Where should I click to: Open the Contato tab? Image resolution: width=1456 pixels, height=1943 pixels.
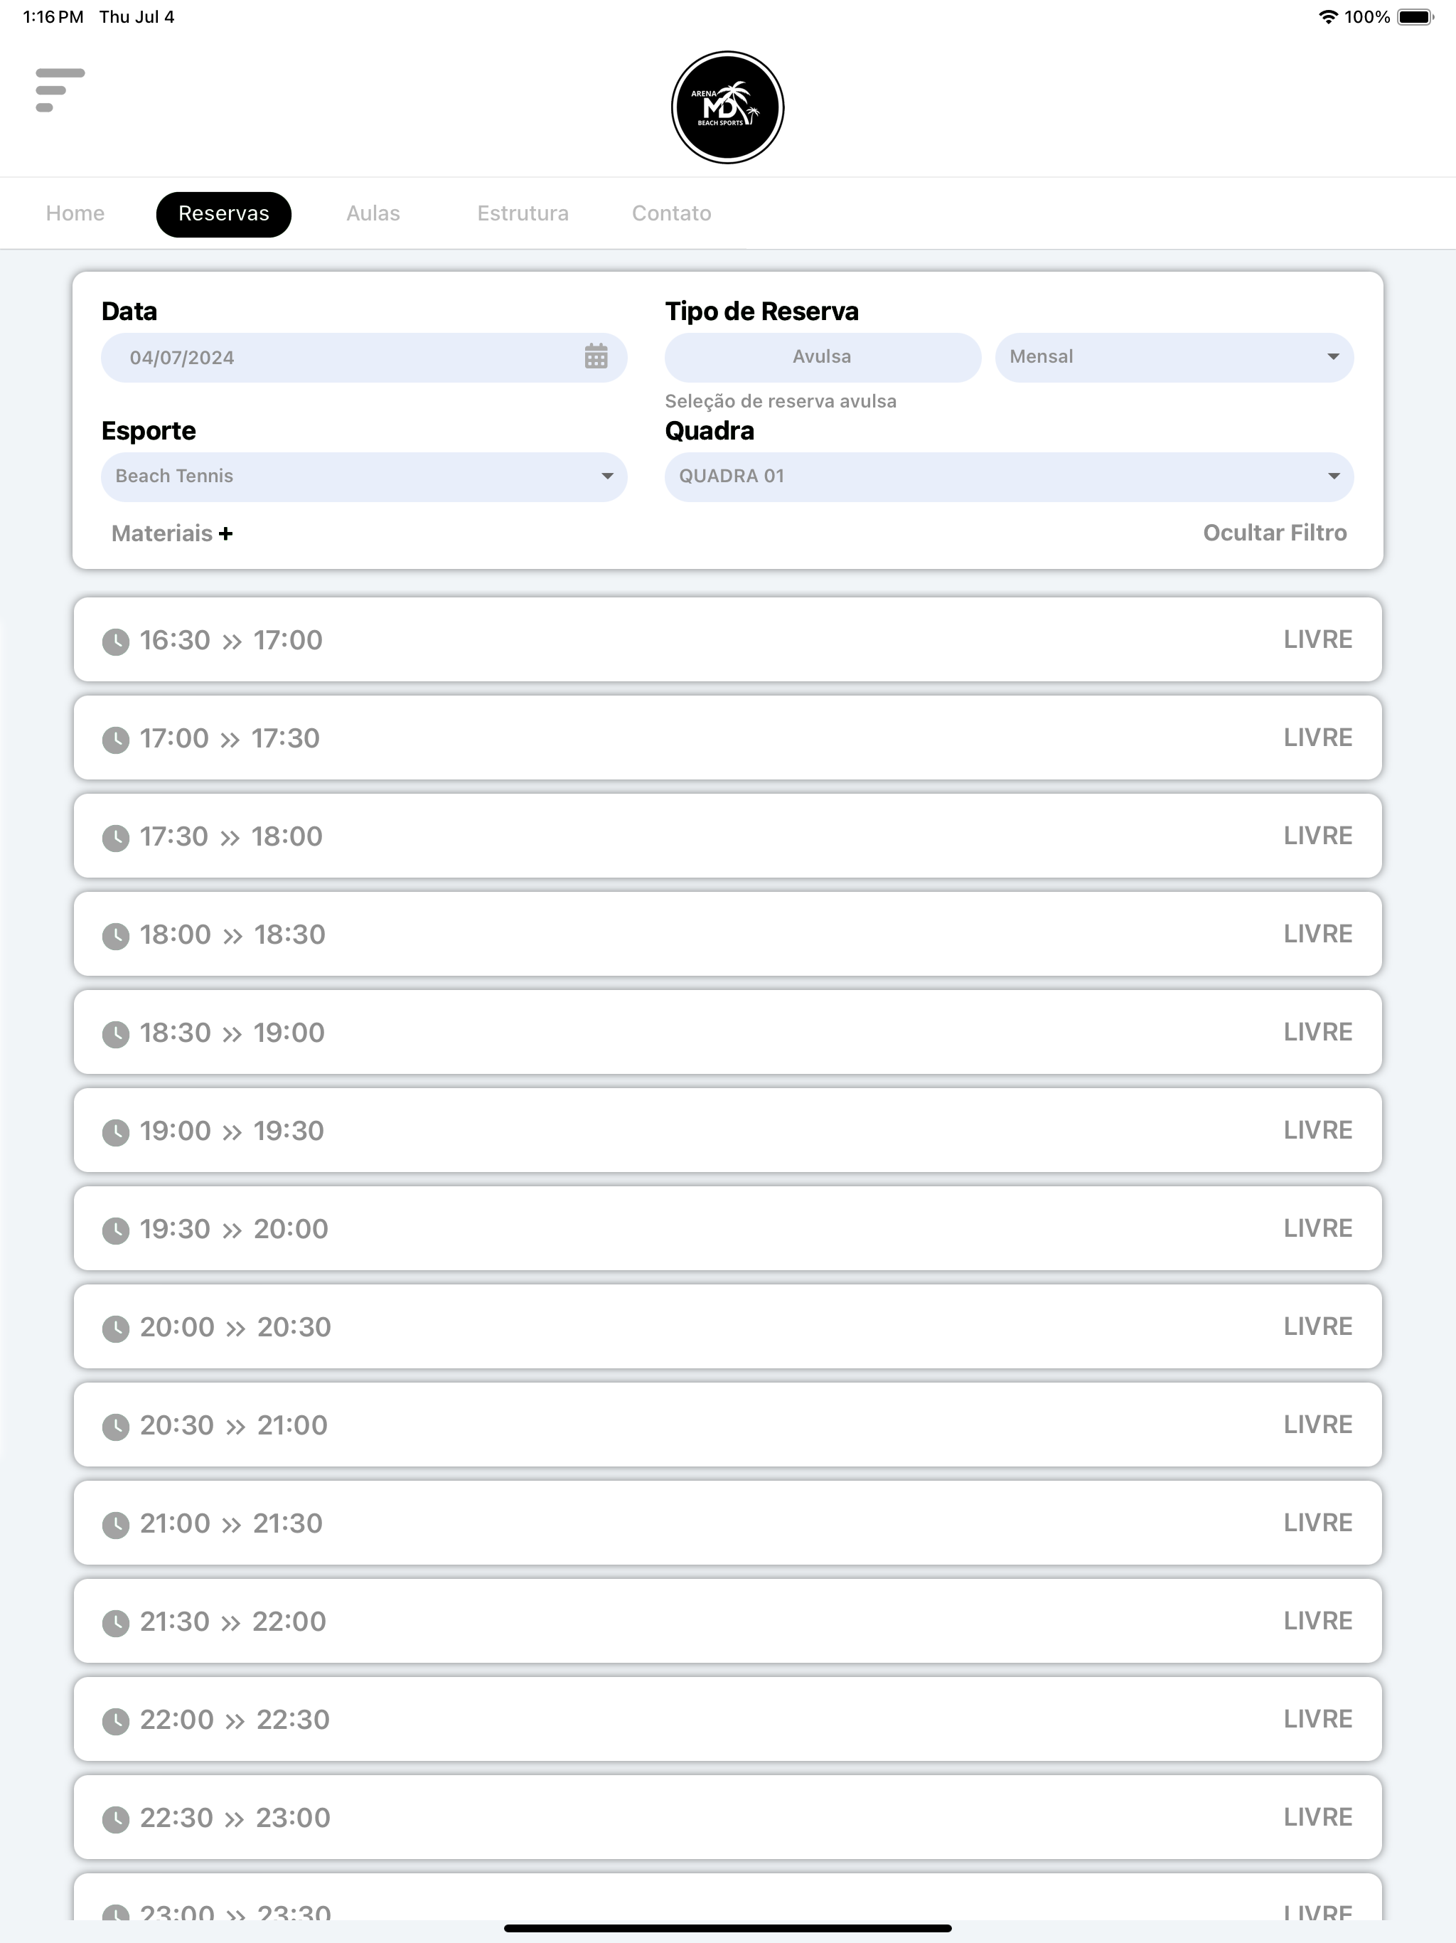point(672,213)
